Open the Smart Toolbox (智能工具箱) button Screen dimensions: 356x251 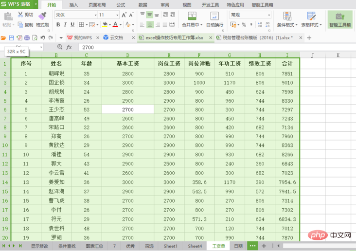(340, 19)
